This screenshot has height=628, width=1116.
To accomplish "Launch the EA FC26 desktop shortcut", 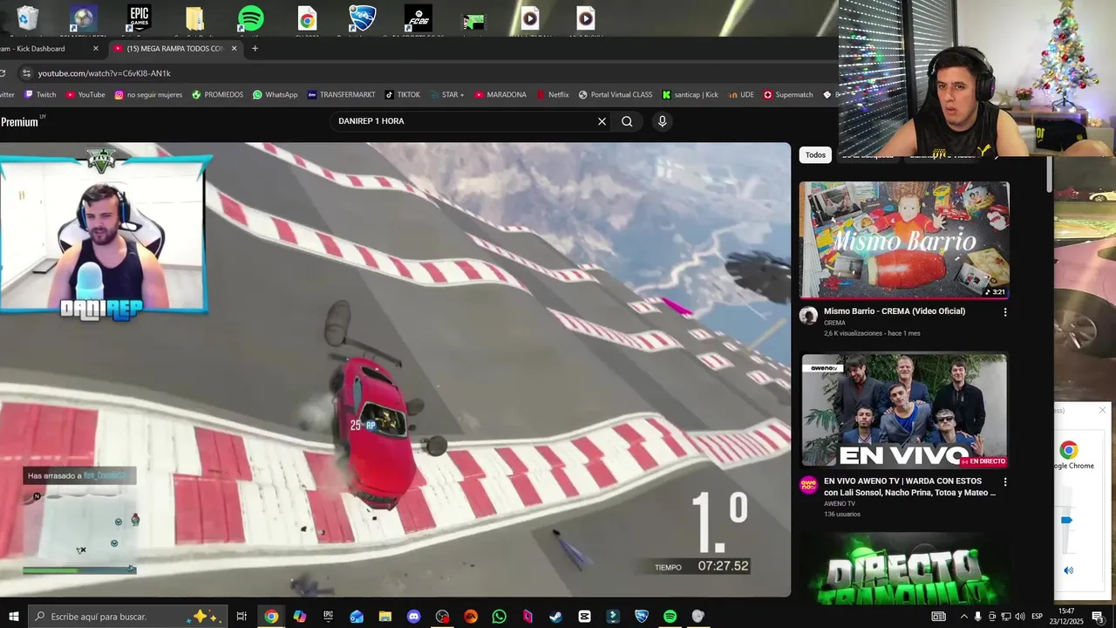I will coord(418,17).
